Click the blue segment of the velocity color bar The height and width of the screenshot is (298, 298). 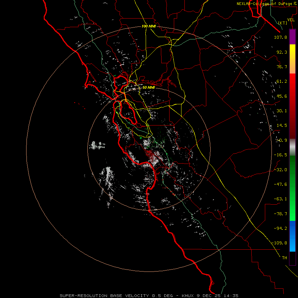pyautogui.click(x=292, y=236)
